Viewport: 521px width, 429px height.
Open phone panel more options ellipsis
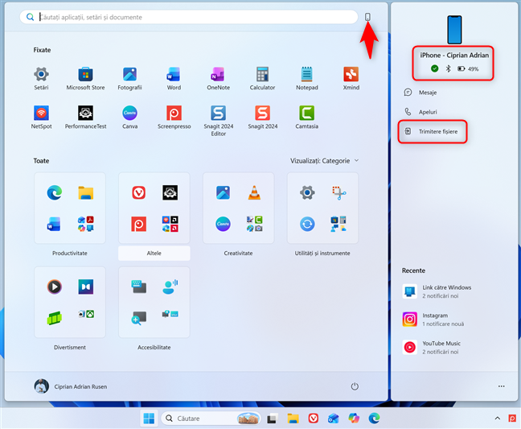tap(502, 386)
